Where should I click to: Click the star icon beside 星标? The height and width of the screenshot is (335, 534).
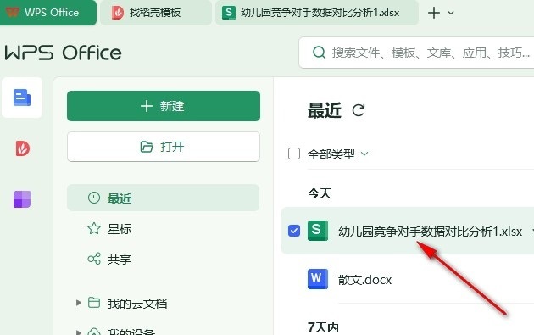(94, 228)
